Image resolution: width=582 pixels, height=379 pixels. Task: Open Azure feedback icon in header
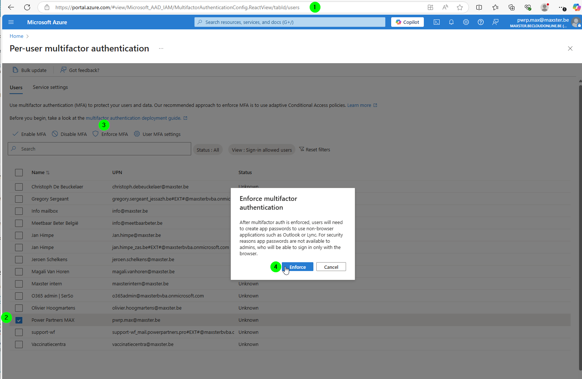495,22
